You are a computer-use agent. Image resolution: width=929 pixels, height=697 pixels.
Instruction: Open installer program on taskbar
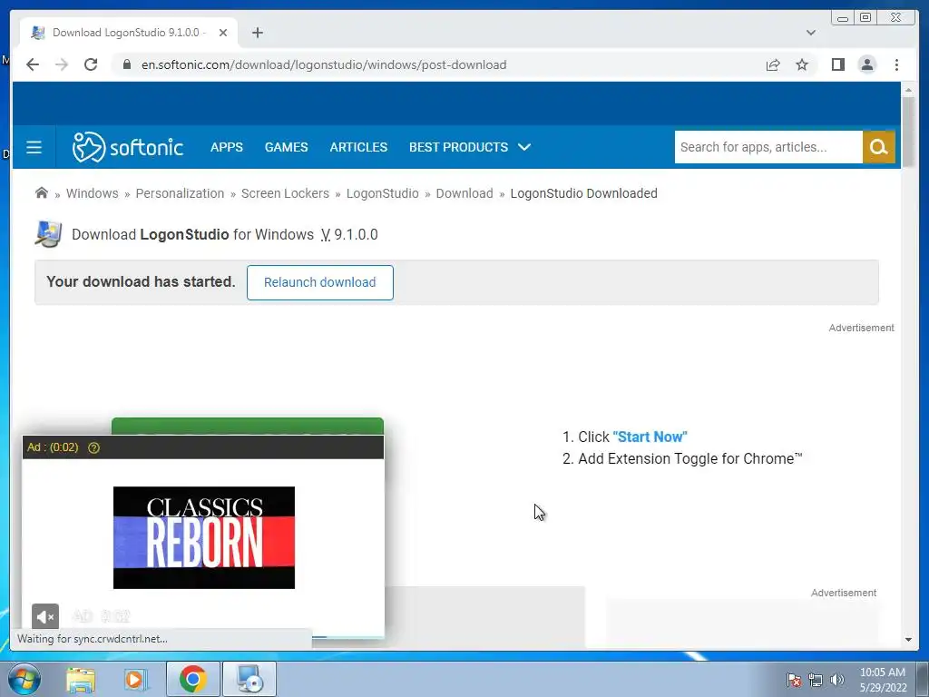click(x=249, y=679)
